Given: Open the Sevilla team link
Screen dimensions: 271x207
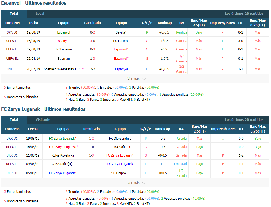Looking at the screenshot, I should point(121,32).
